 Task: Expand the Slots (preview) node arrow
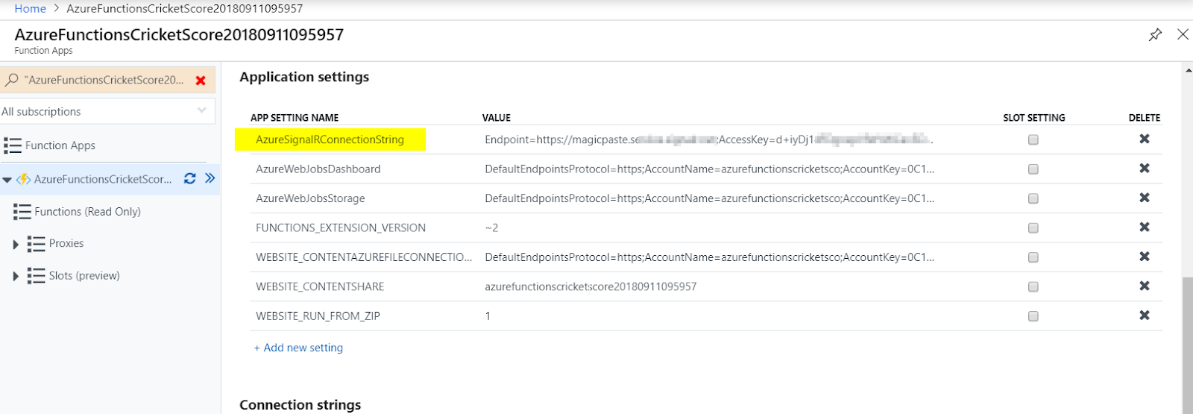point(16,277)
